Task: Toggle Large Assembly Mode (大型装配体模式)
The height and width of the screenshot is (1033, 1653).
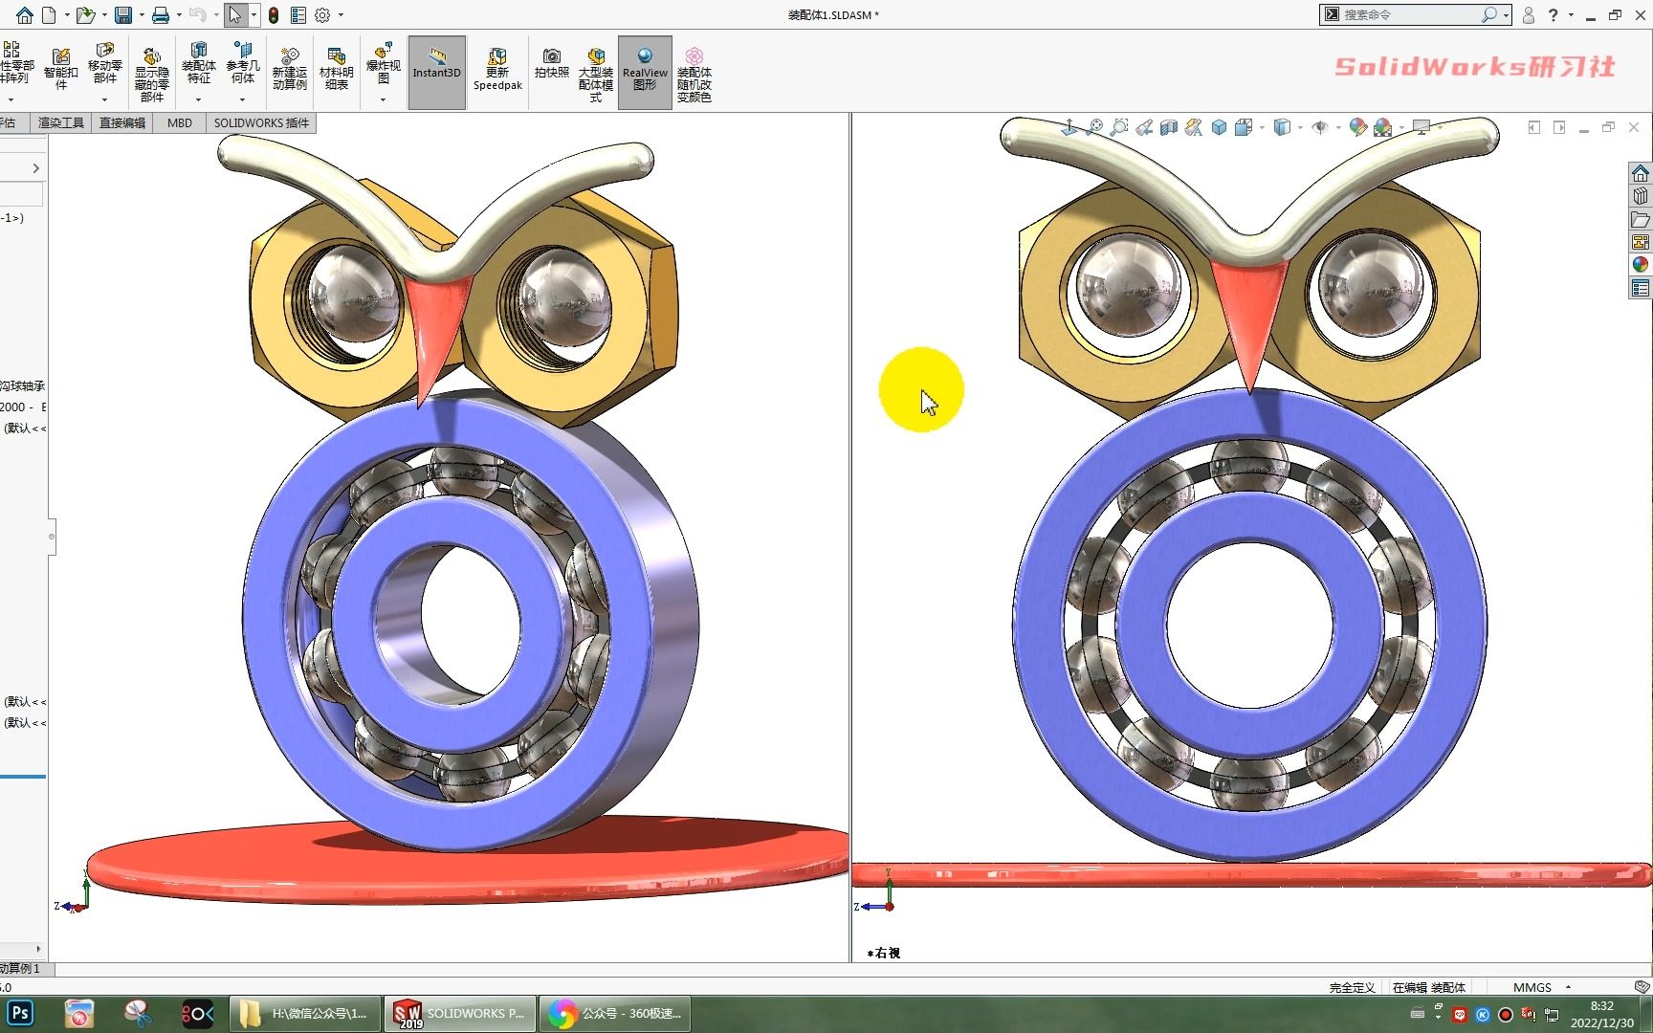Action: (596, 75)
